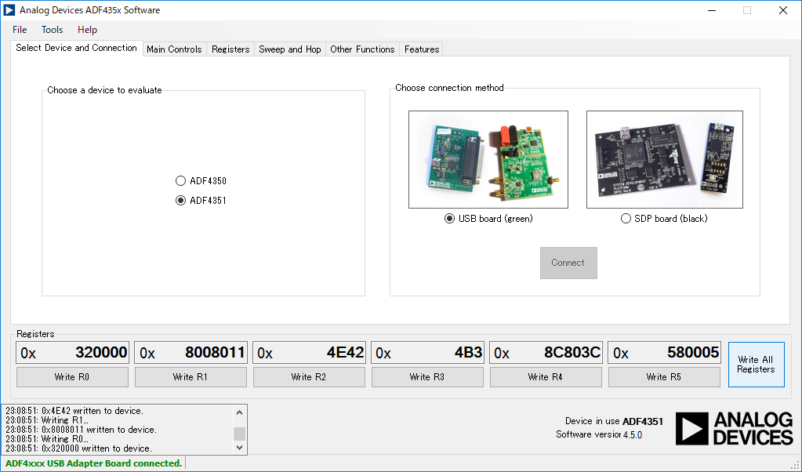Click the log scrollbar thumb
The image size is (802, 472).
(x=239, y=434)
